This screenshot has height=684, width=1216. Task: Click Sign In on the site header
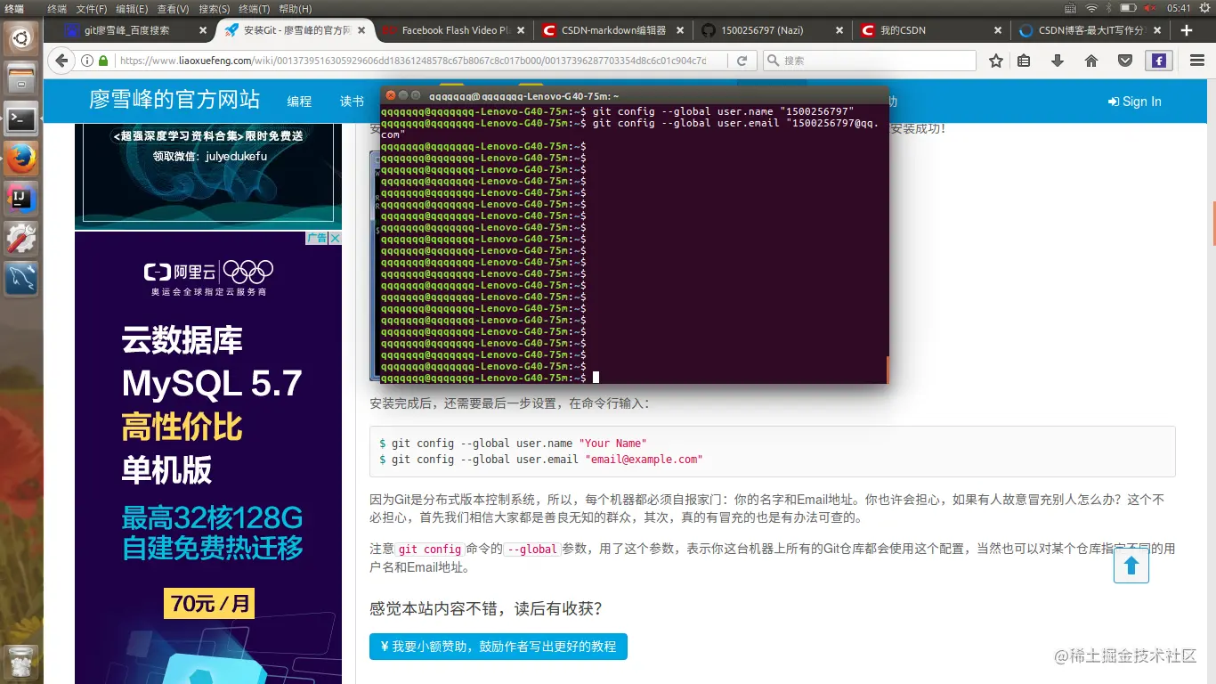[1134, 102]
